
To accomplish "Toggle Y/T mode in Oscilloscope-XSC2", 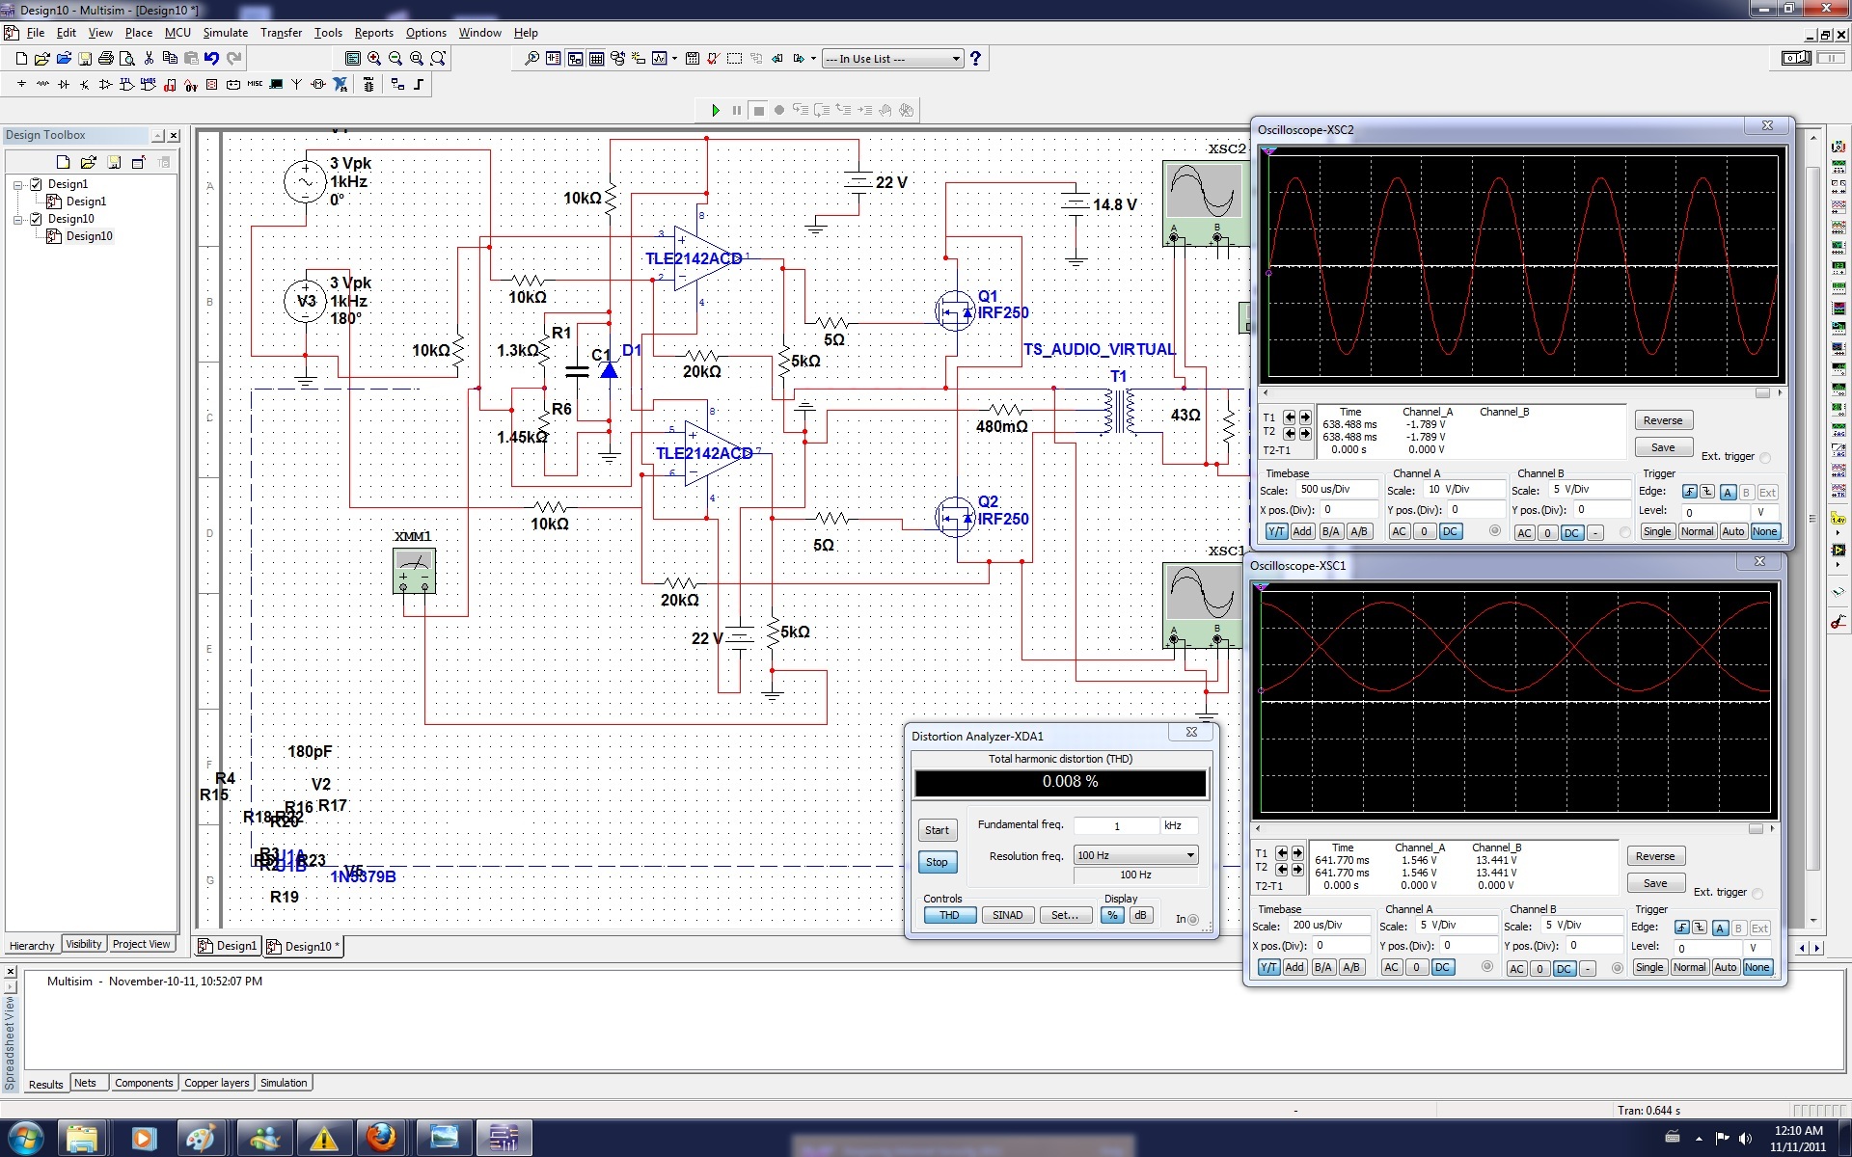I will [x=1275, y=531].
